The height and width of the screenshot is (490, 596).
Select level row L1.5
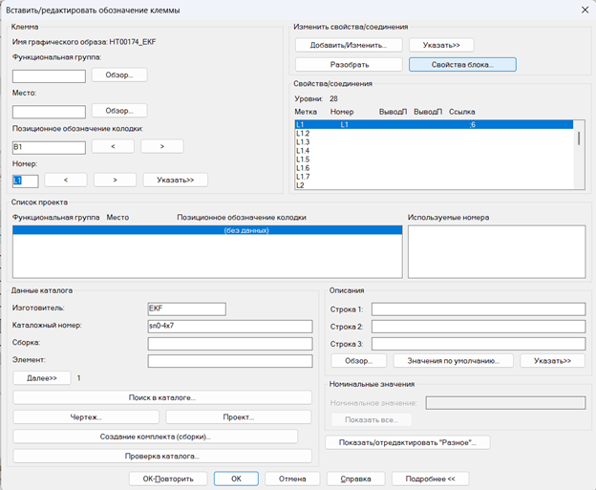pos(434,160)
